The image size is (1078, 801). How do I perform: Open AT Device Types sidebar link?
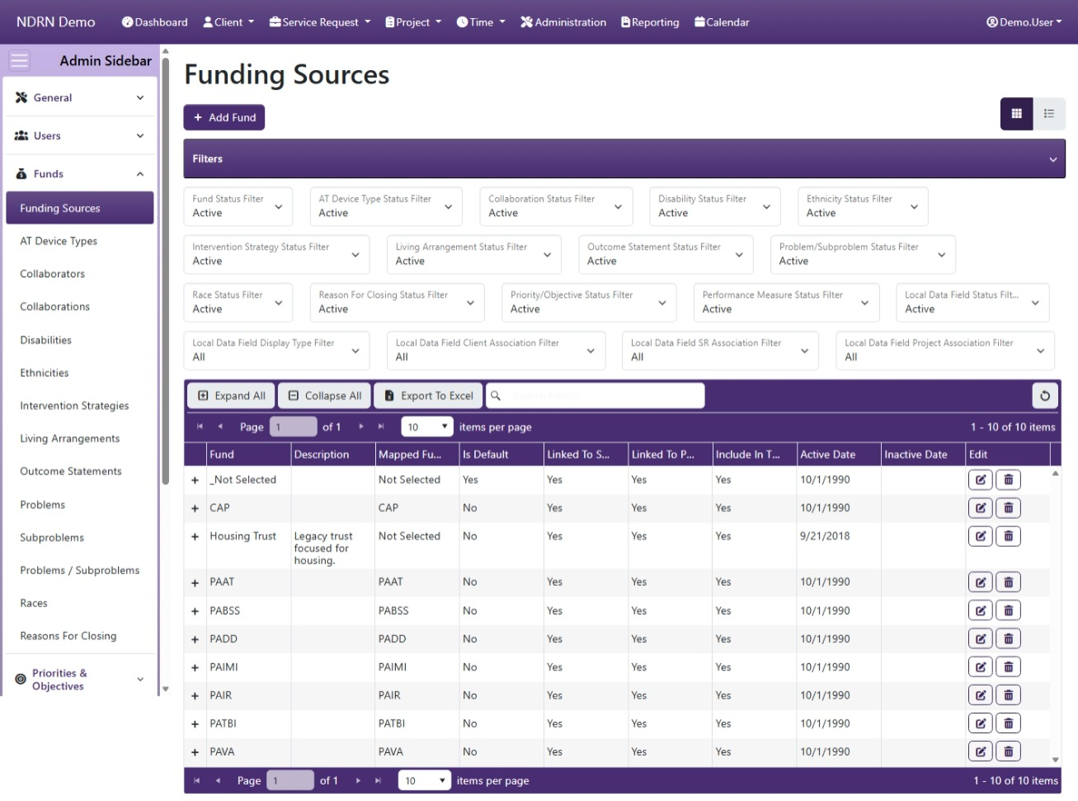coord(59,241)
